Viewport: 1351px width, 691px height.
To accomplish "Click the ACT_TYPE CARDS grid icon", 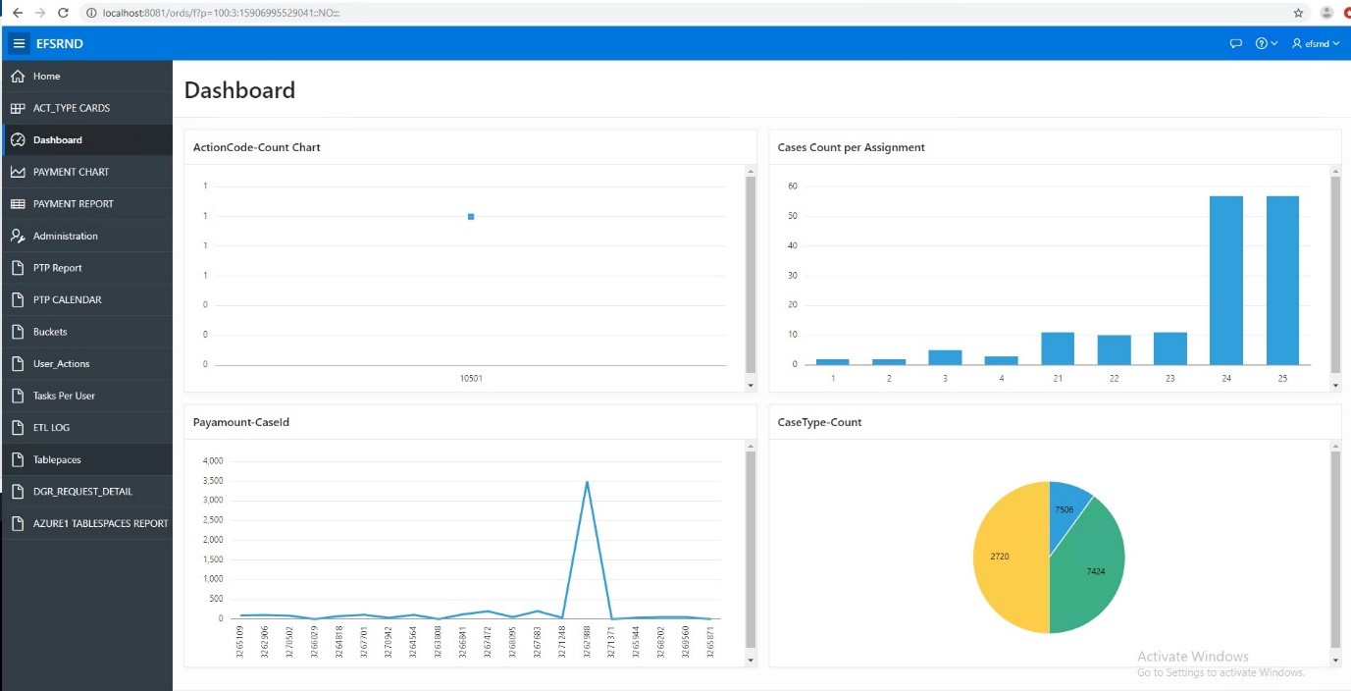I will tap(17, 108).
